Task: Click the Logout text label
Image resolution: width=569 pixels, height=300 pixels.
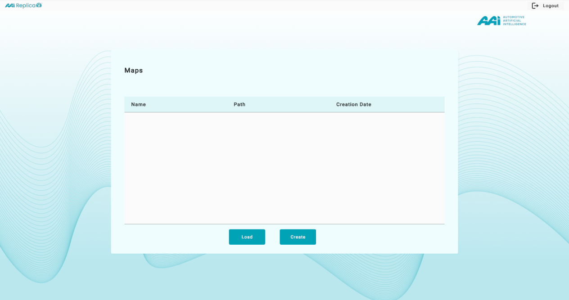Action: coord(551,6)
